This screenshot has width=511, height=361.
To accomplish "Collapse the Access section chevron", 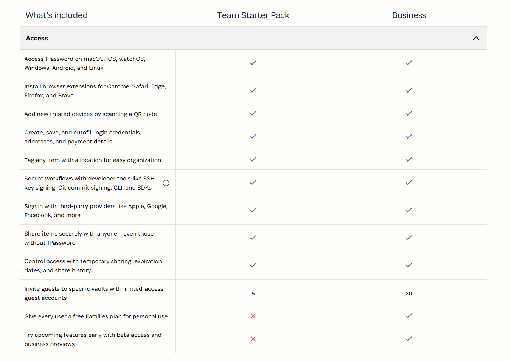I will point(476,38).
